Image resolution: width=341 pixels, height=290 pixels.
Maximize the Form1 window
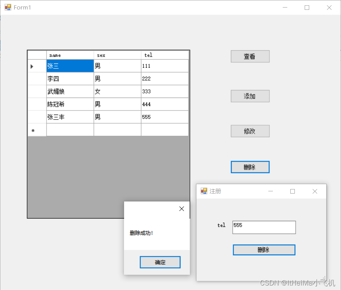tap(307, 8)
